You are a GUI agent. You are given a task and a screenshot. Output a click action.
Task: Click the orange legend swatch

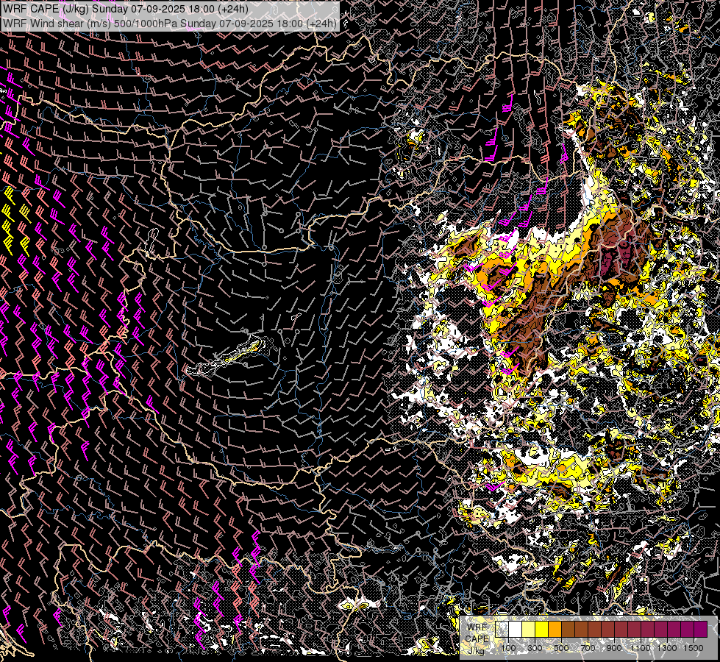click(555, 629)
